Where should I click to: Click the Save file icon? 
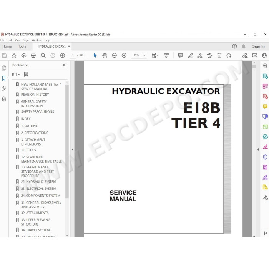coord(4,55)
